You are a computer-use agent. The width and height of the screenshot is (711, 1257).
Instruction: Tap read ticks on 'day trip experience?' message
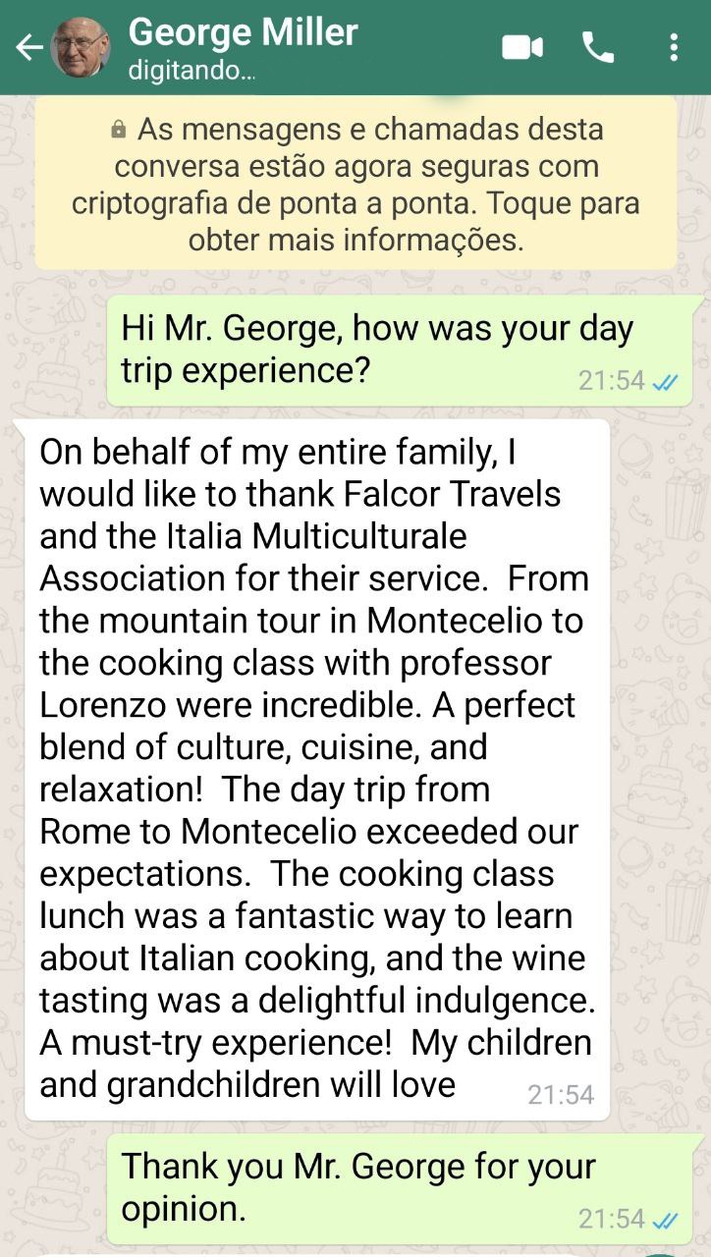tap(666, 382)
